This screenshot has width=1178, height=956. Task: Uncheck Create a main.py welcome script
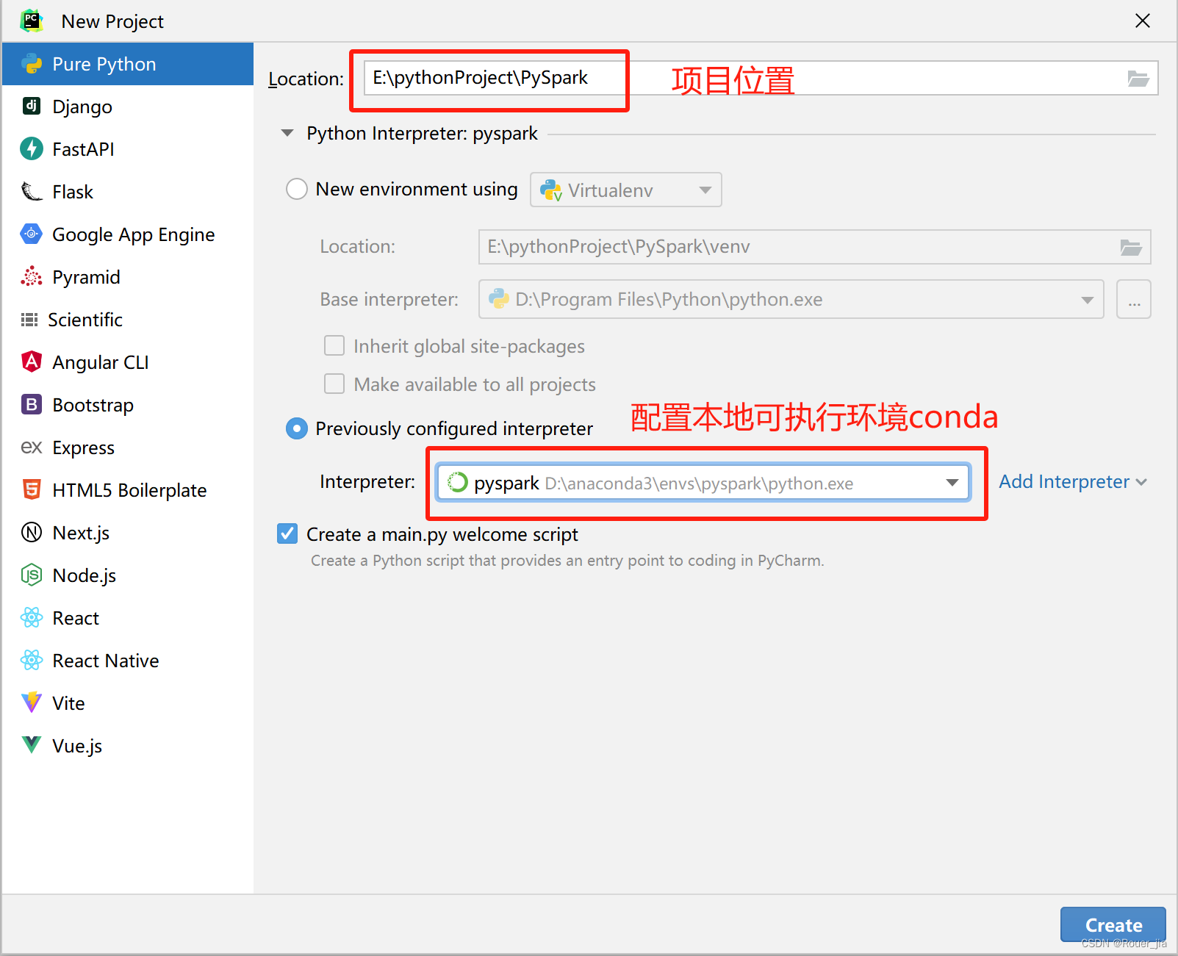point(287,533)
